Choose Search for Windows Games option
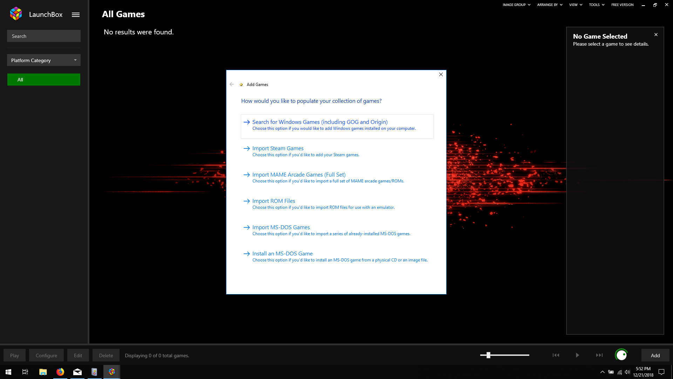673x379 pixels. (337, 126)
